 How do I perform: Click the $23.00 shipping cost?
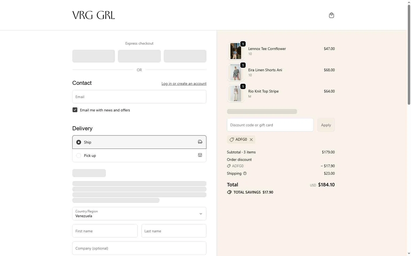pos(329,173)
